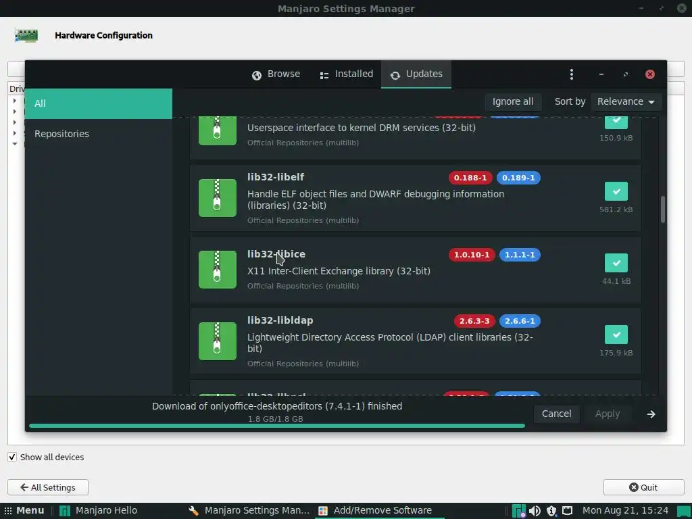Image resolution: width=692 pixels, height=519 pixels.
Task: Open the lib32-libldap package name
Action: (x=280, y=320)
